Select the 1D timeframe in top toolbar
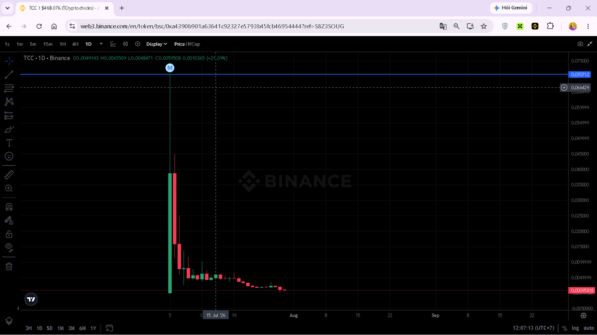The image size is (597, 335). point(89,44)
